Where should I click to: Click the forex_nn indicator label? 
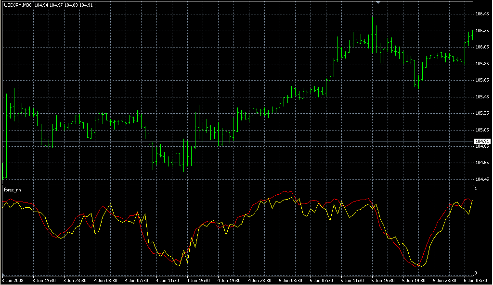point(13,190)
